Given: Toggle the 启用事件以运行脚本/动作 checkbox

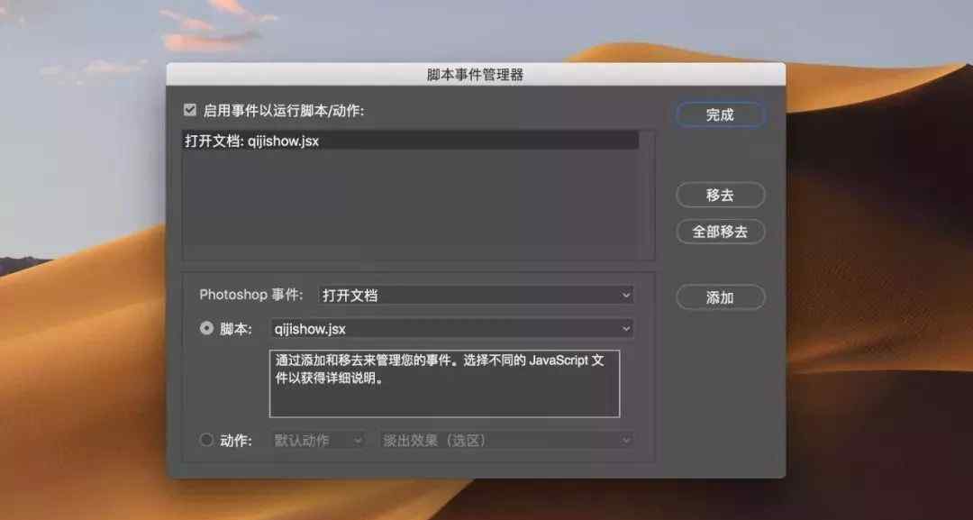Looking at the screenshot, I should 190,111.
